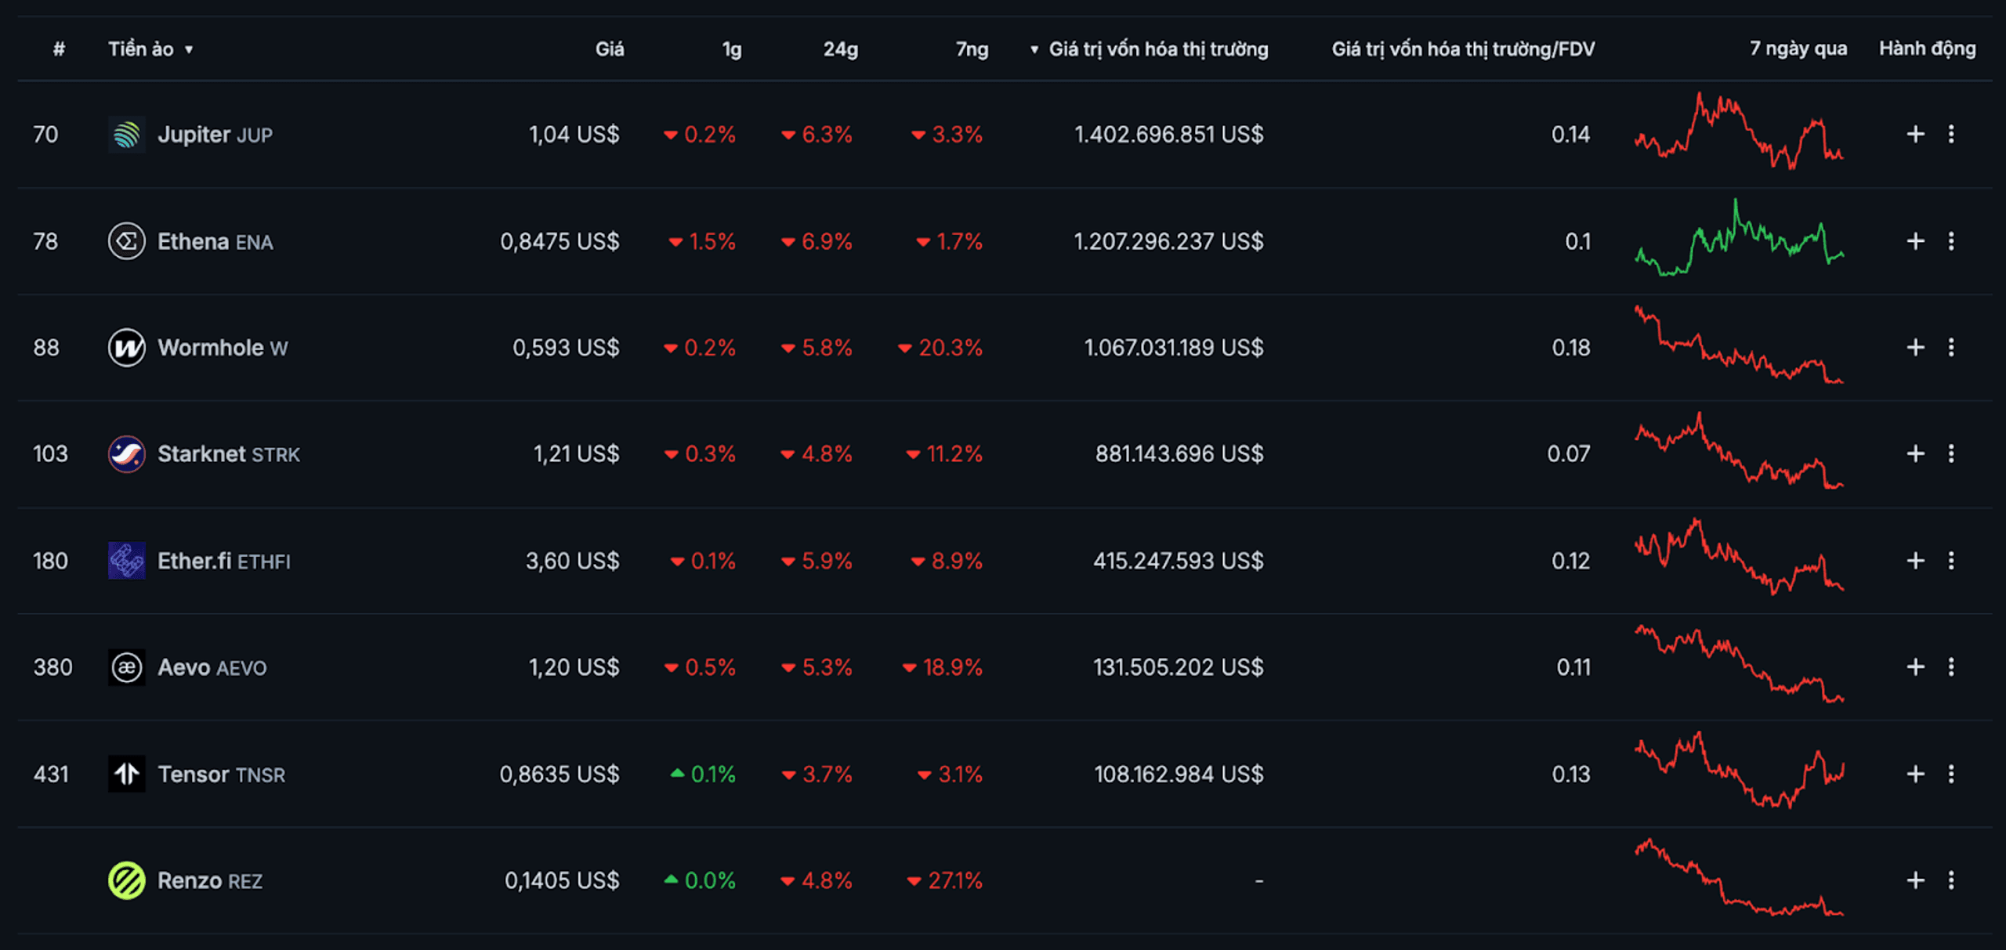View Starknet's 7-day sparkline chart
The height and width of the screenshot is (950, 2006).
[x=1740, y=450]
